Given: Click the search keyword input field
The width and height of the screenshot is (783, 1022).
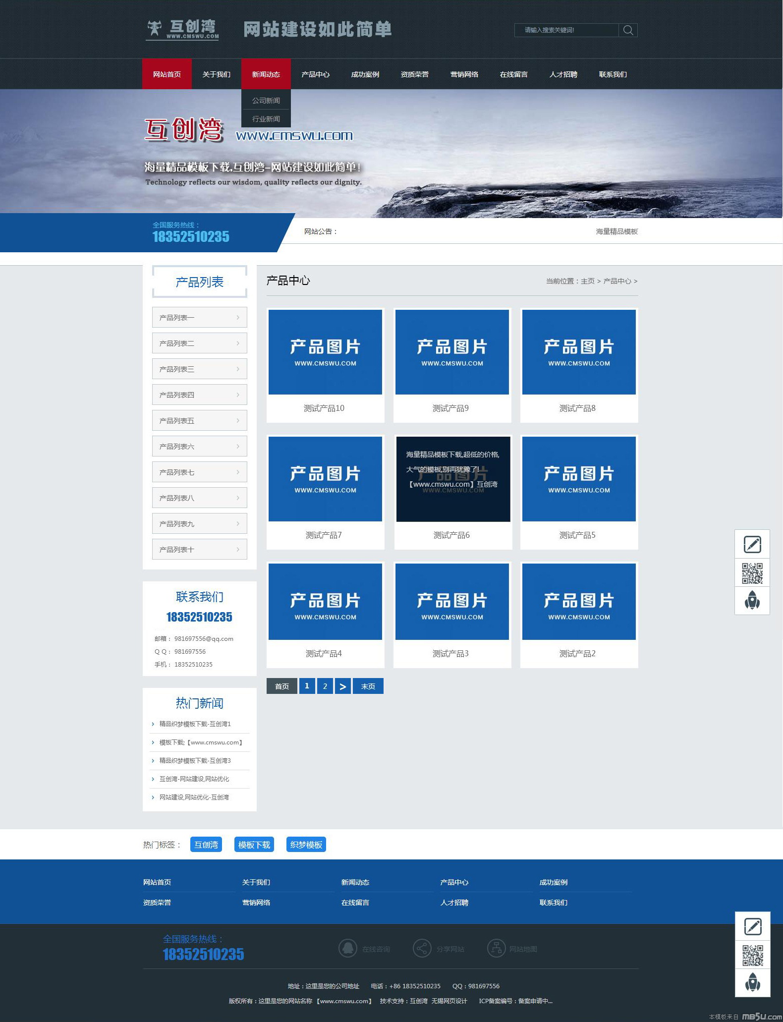Looking at the screenshot, I should [x=566, y=30].
